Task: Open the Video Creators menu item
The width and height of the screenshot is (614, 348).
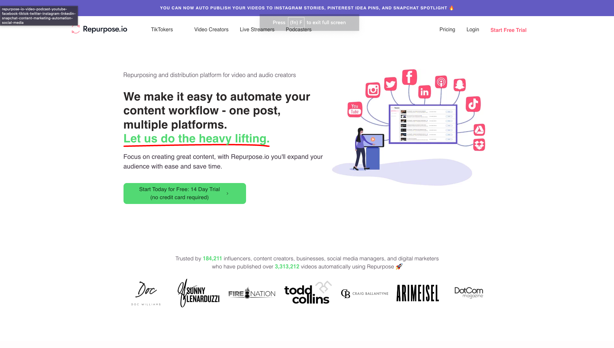Action: (211, 30)
